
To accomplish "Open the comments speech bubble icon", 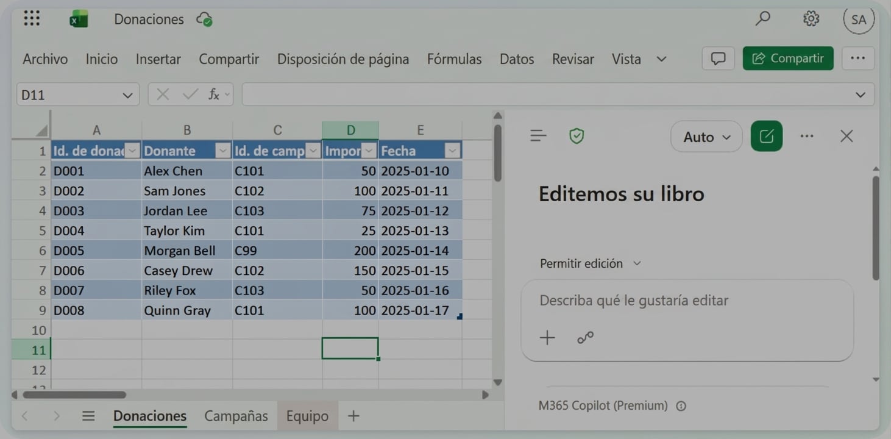I will point(718,59).
